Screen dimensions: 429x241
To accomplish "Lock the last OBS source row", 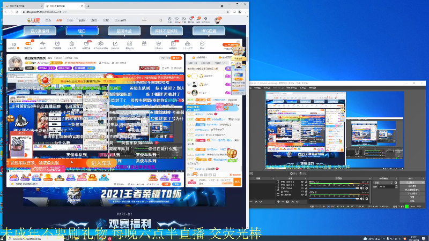I will [306, 194].
